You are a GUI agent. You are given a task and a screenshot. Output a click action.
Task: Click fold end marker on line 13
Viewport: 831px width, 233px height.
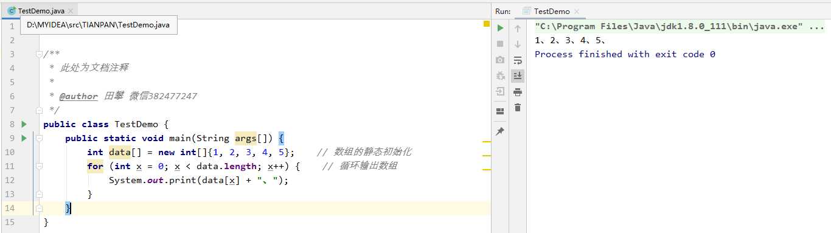click(x=39, y=194)
